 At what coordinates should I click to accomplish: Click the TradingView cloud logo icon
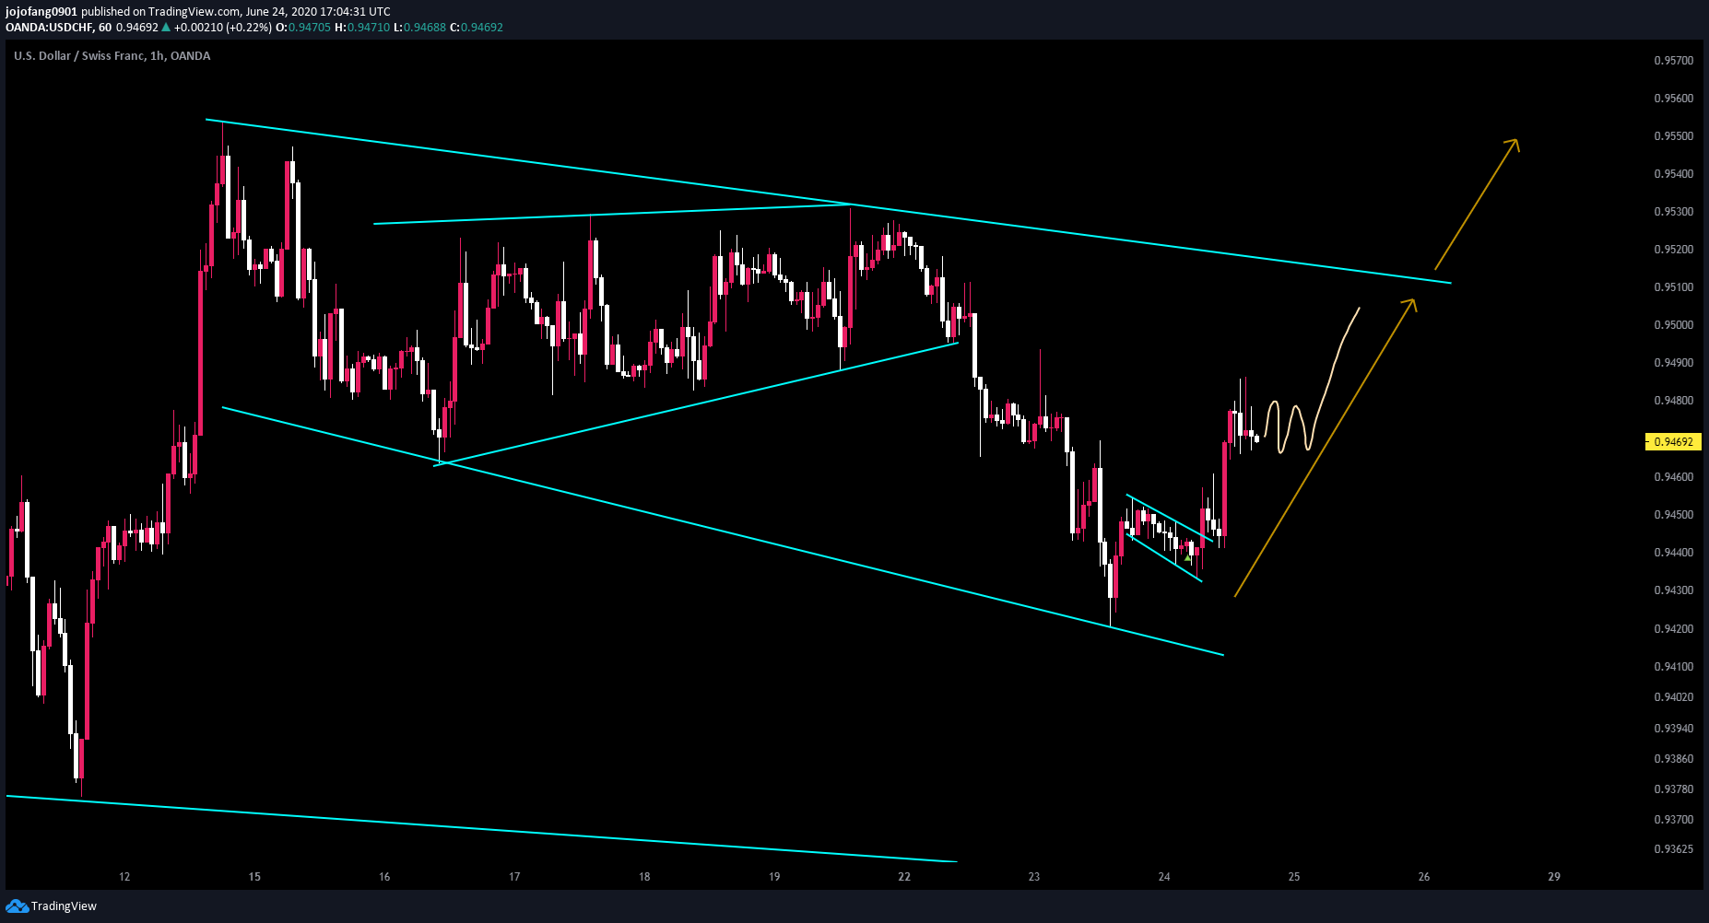coord(17,906)
